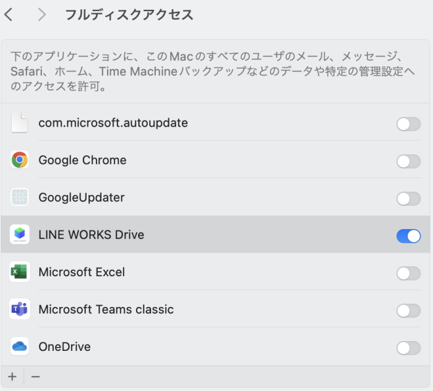
Task: Click the Microsoft Teams classic icon
Action: coord(19,309)
